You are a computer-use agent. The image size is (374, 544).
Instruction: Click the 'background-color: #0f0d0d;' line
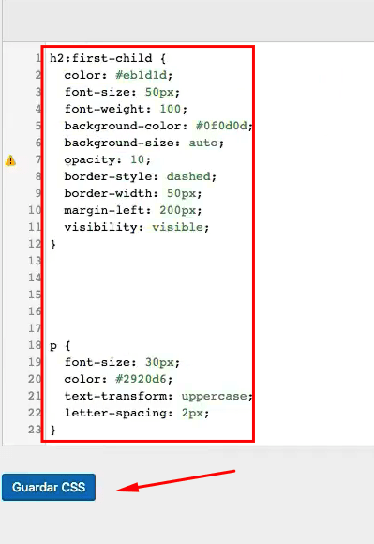pyautogui.click(x=158, y=126)
